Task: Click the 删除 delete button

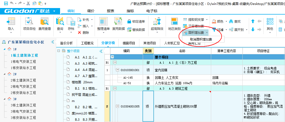Action: tap(83, 32)
